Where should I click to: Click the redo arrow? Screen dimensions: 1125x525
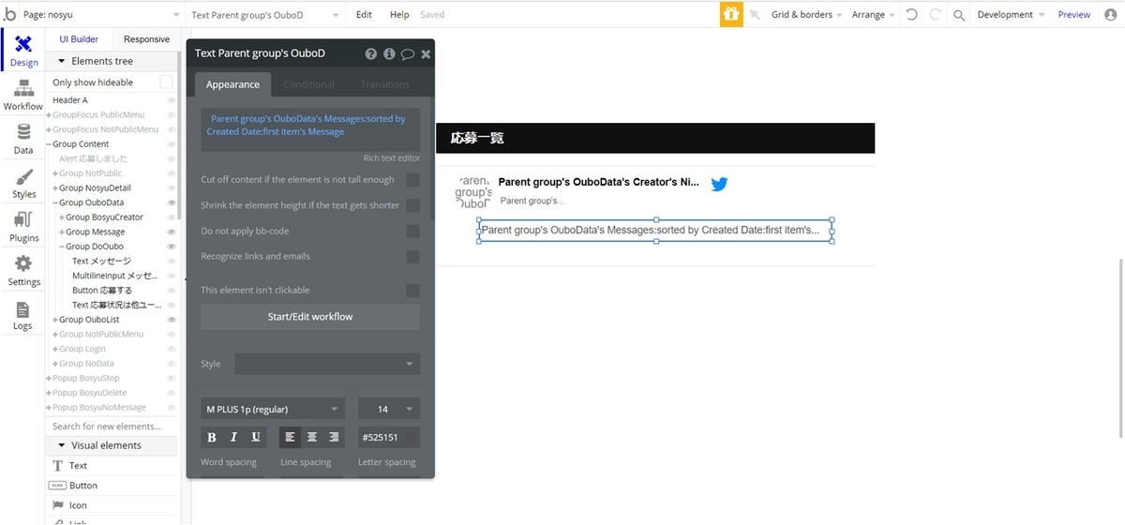(935, 15)
